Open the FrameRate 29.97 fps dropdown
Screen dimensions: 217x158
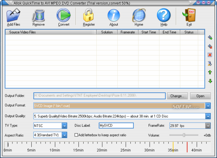pyautogui.click(x=208, y=126)
